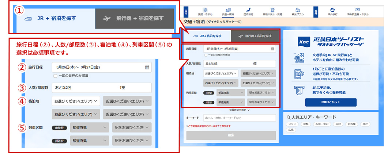
Task: Open the 観光プラン navigation icon
Action: 298,10
